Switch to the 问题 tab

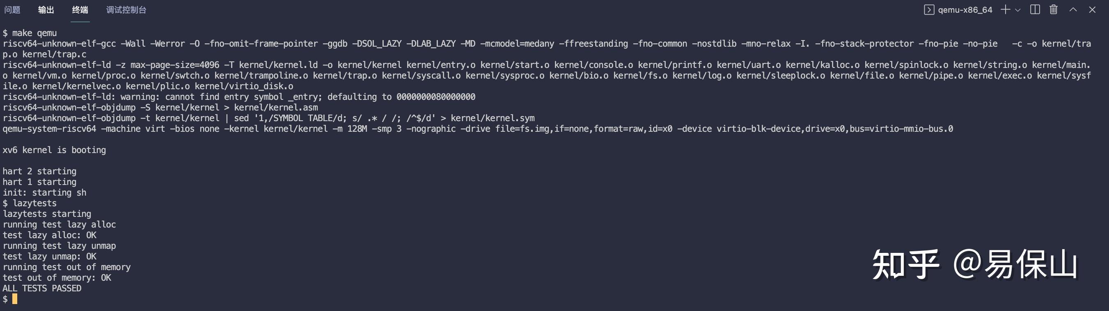12,10
